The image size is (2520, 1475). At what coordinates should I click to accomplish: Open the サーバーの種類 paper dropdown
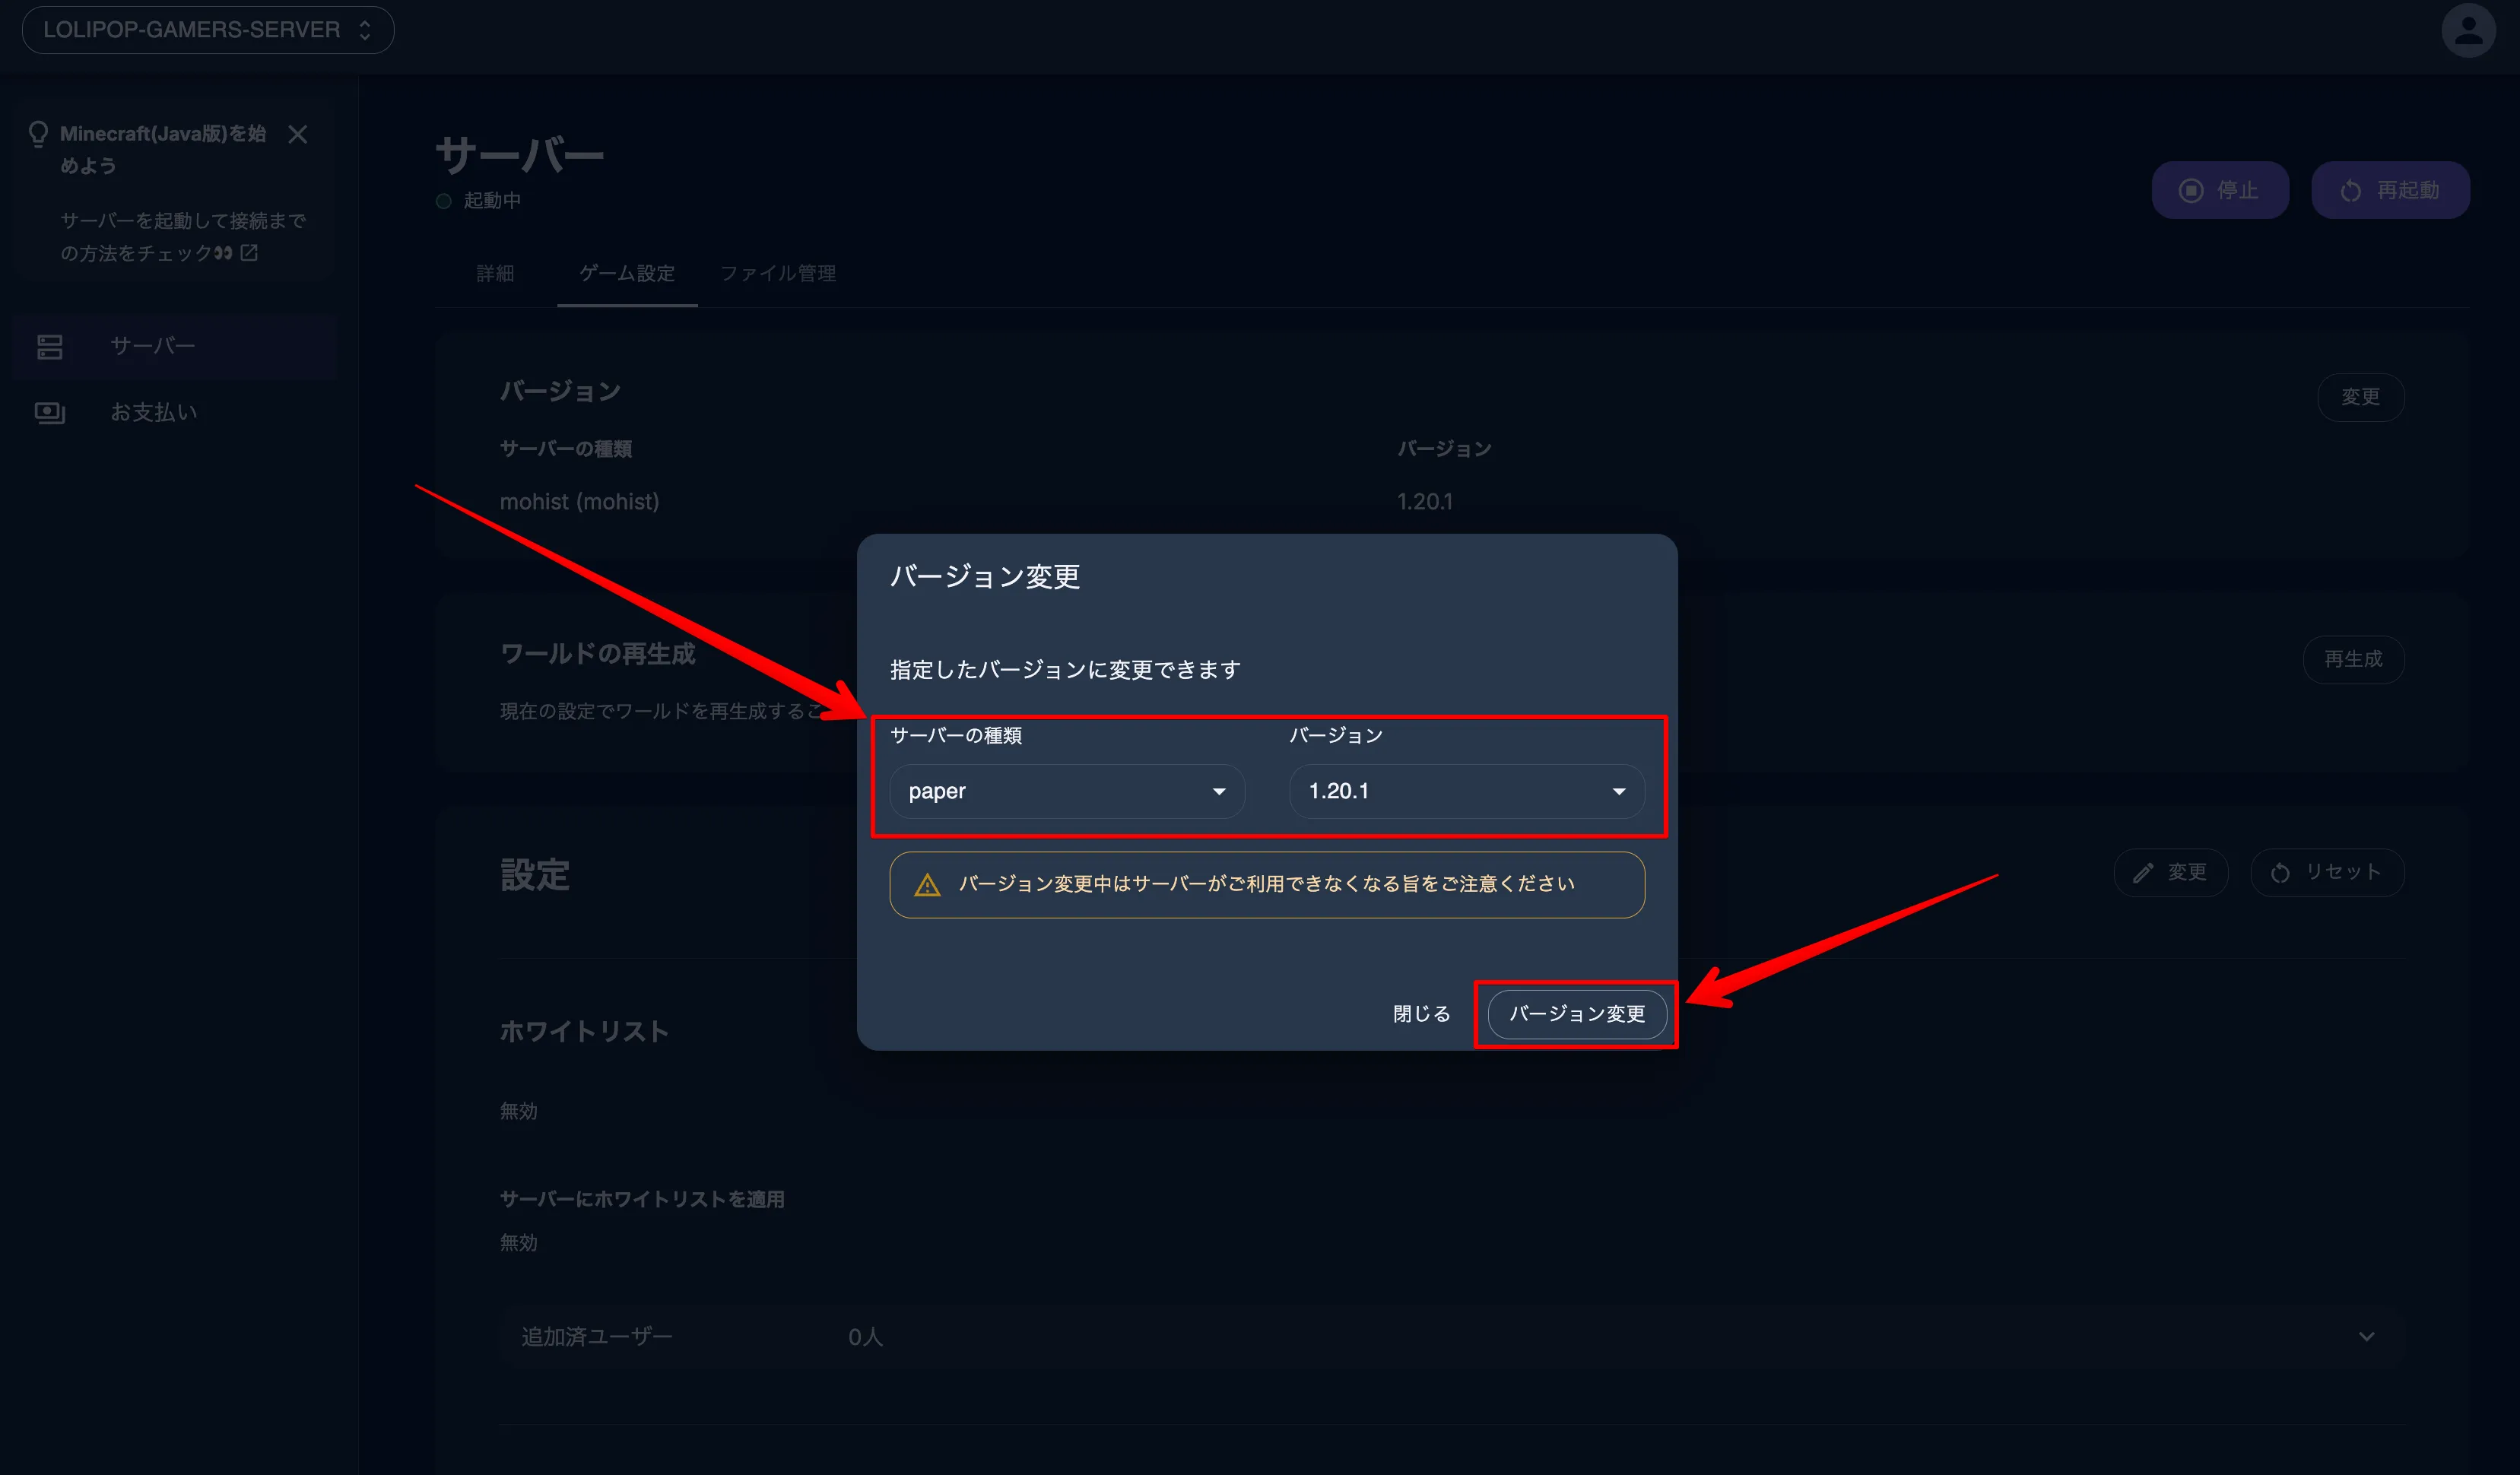tap(1067, 791)
